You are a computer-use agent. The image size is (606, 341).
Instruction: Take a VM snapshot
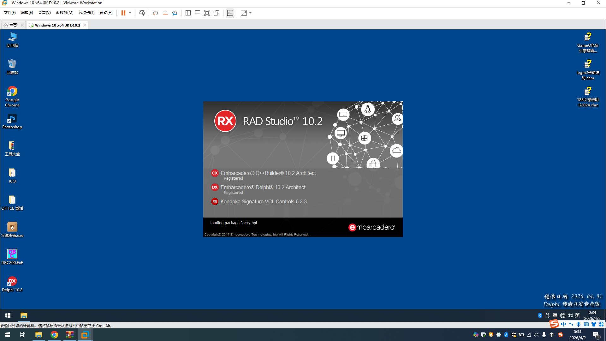point(155,13)
